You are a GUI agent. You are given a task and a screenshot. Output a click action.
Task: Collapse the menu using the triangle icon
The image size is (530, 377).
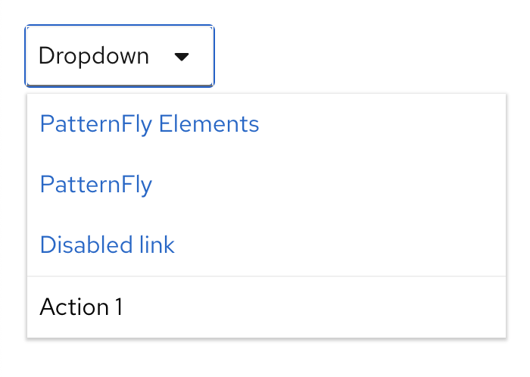(x=182, y=57)
